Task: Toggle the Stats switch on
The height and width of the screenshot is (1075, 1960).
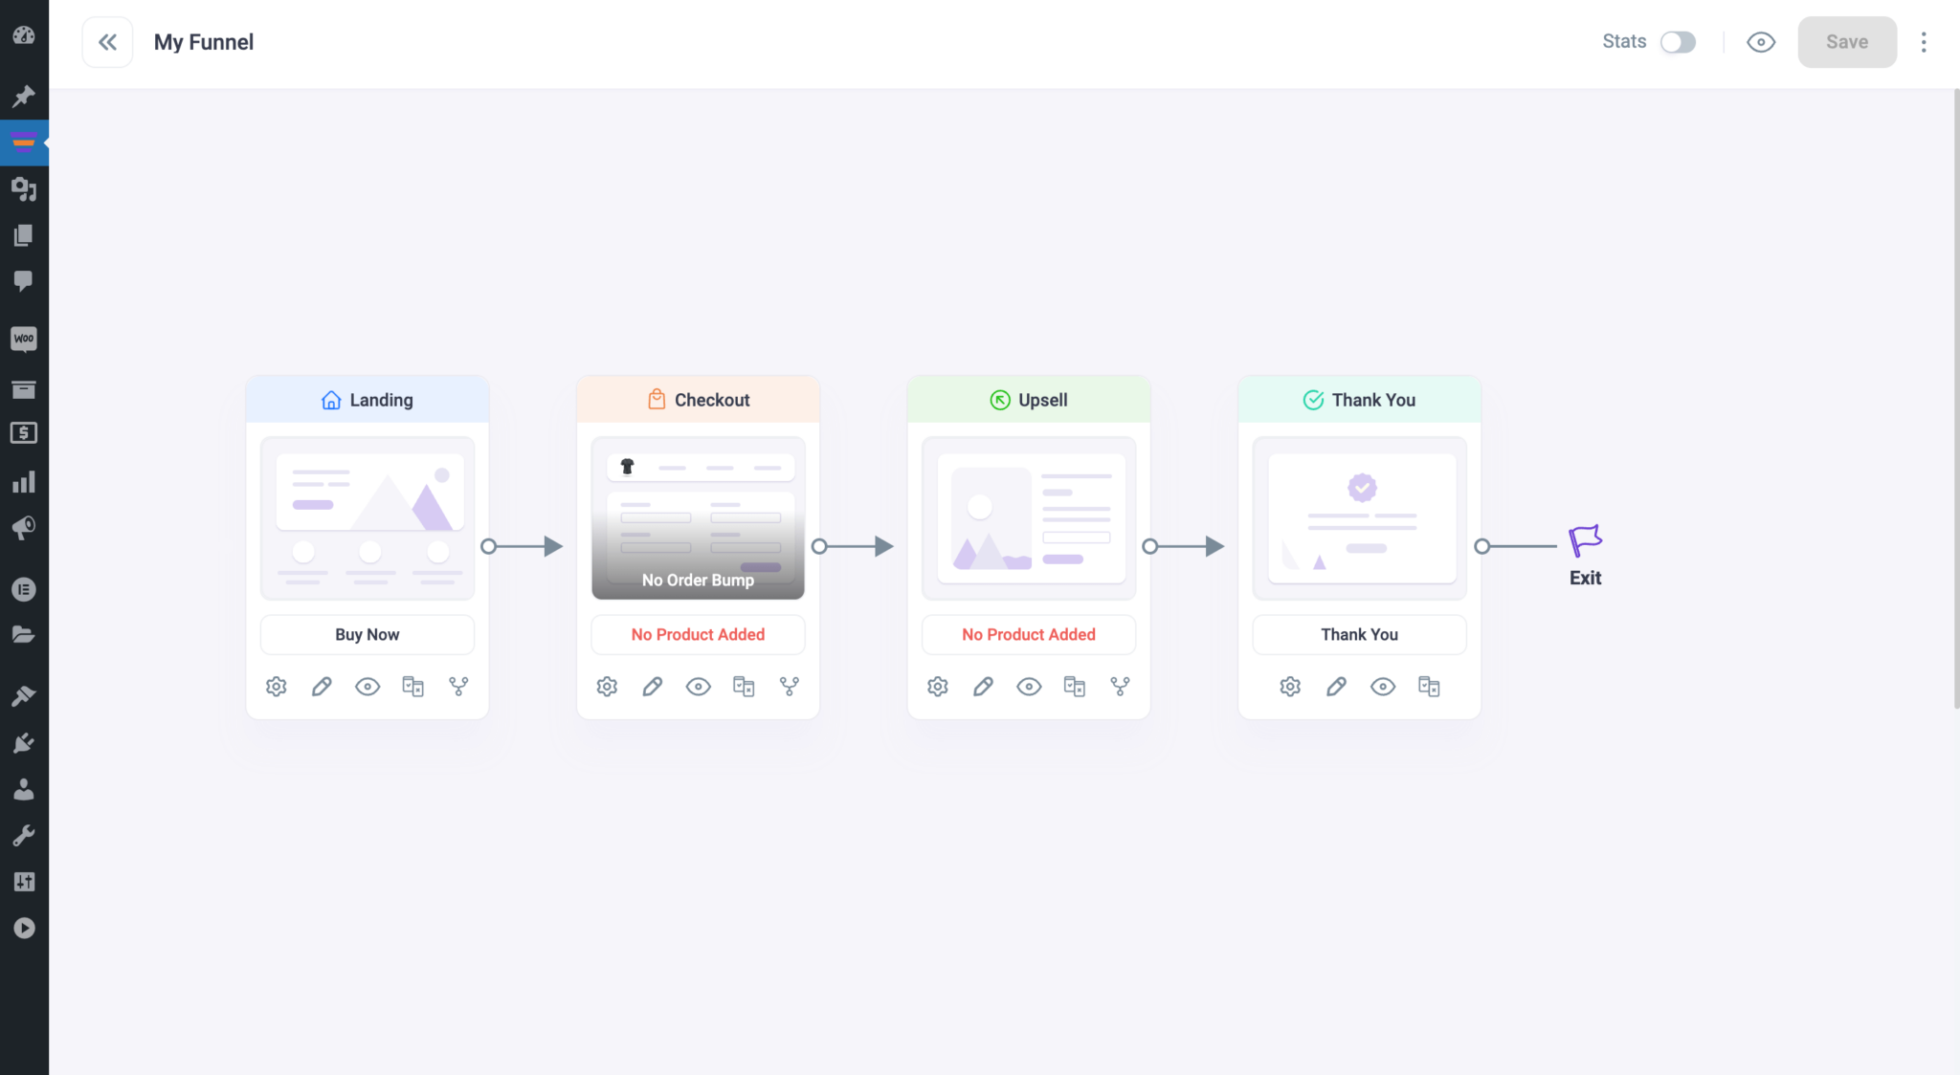Action: pyautogui.click(x=1678, y=42)
